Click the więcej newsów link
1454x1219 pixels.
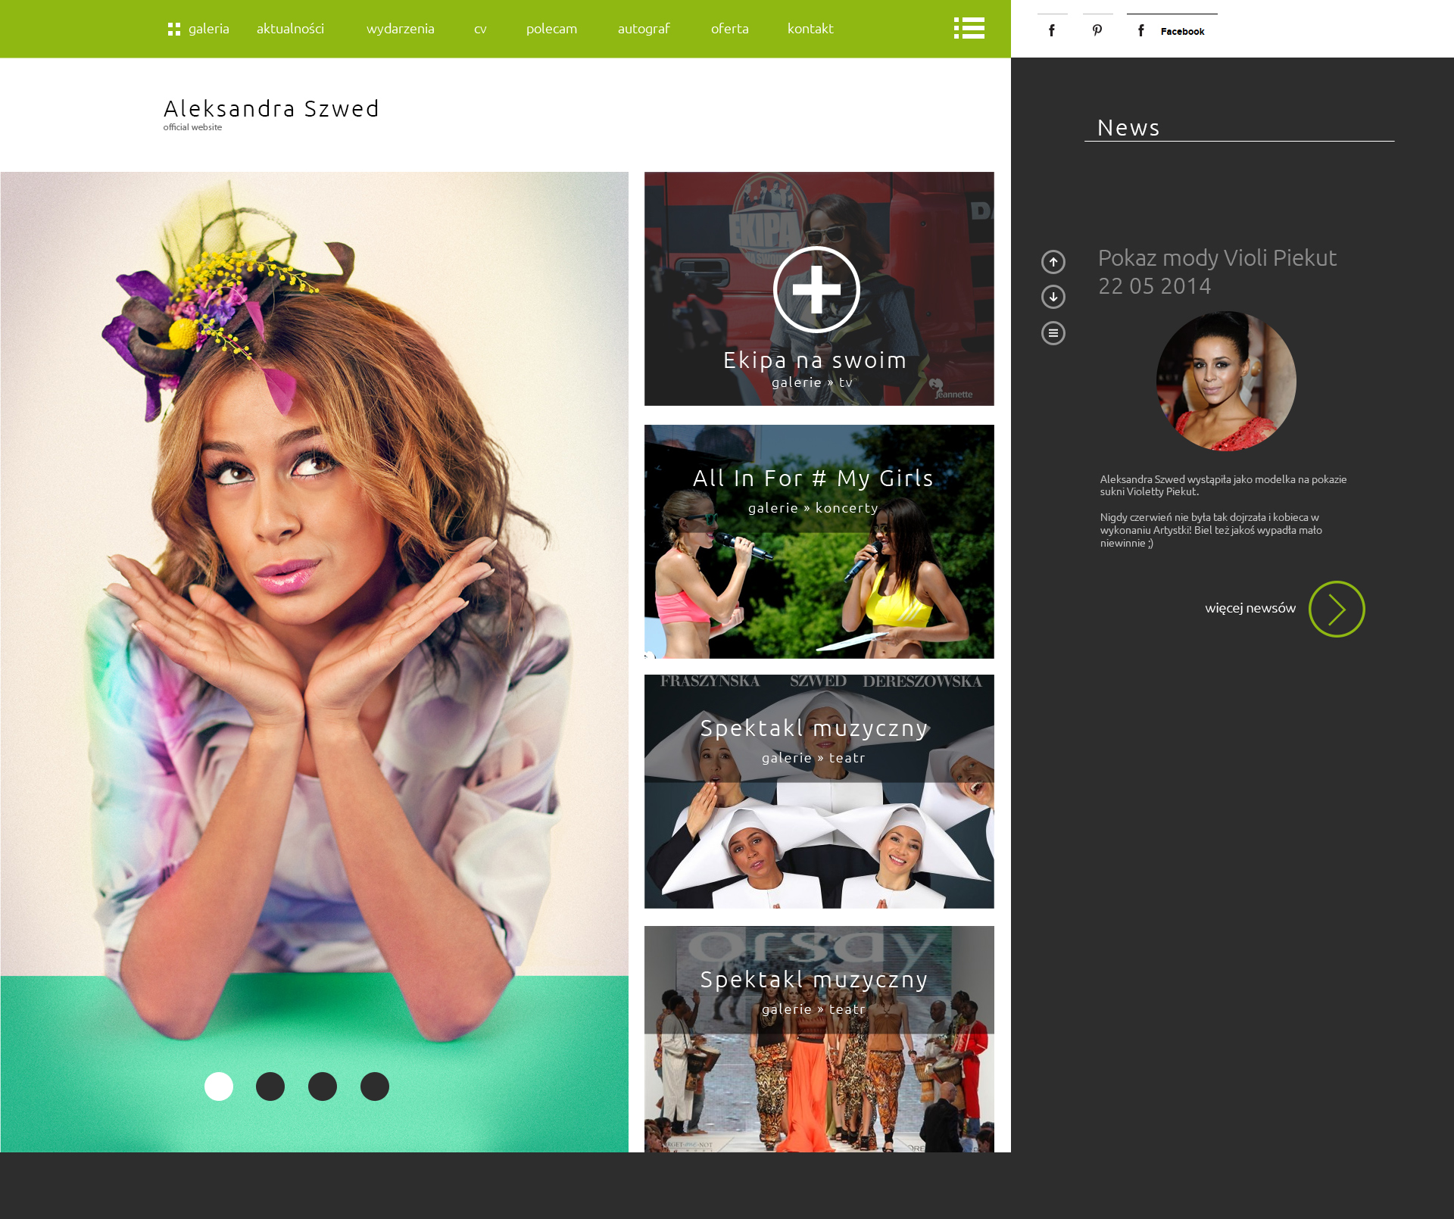(1250, 608)
